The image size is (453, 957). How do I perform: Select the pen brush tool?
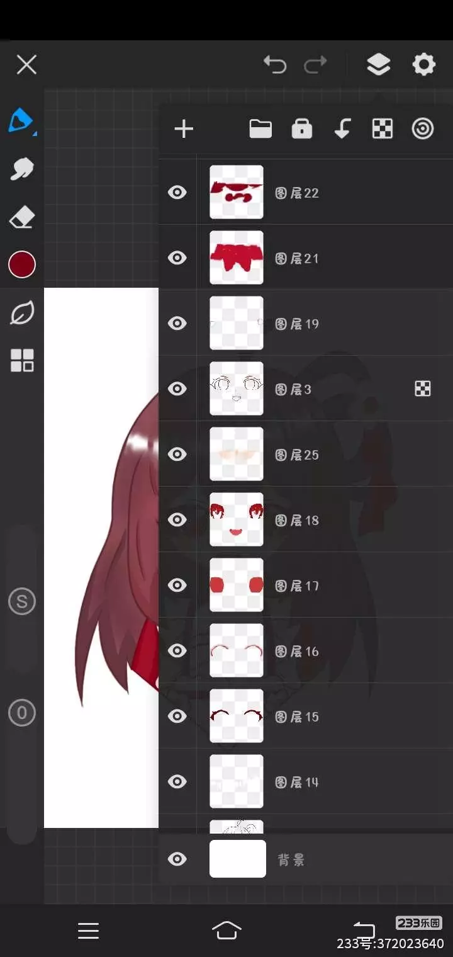pyautogui.click(x=21, y=120)
